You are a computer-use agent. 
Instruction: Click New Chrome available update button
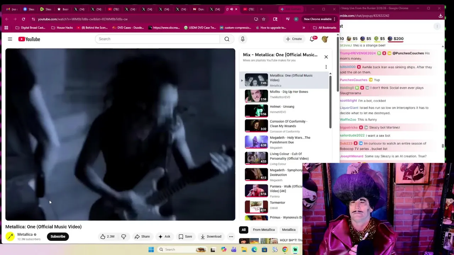[320, 19]
